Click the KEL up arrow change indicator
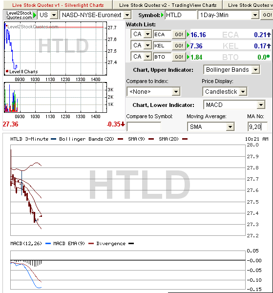The width and height of the screenshot is (273, 293). point(269,46)
